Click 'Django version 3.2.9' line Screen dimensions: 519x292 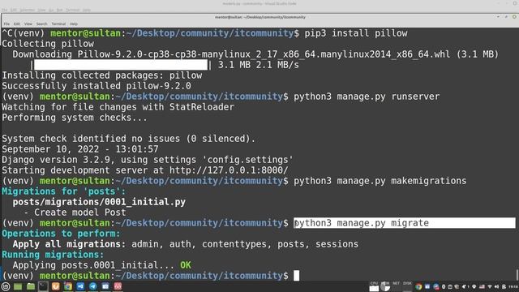coord(148,160)
